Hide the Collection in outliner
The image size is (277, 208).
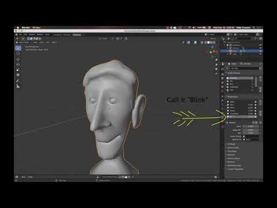260,45
